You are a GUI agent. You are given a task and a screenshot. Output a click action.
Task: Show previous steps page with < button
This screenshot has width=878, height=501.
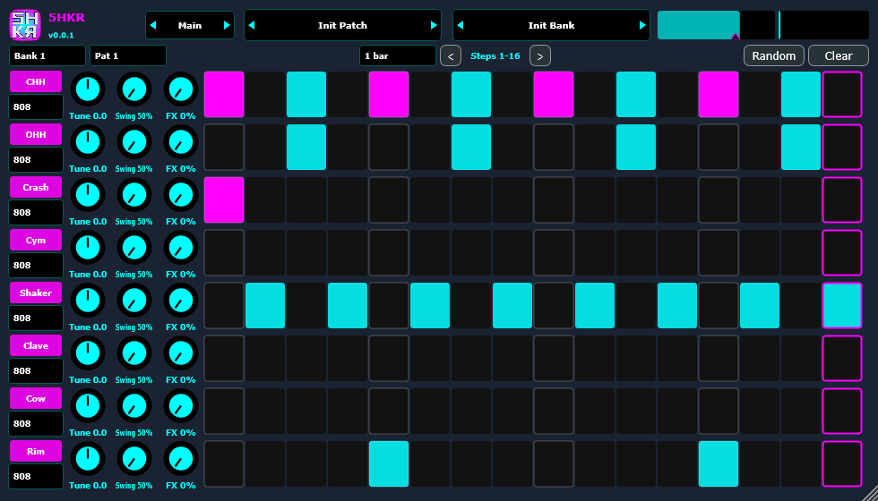point(451,55)
